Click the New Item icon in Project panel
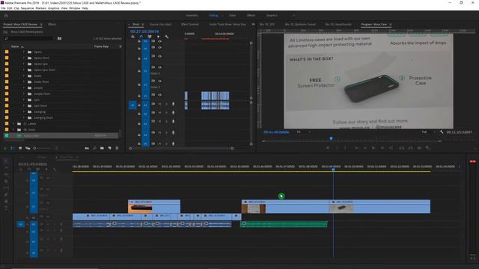This screenshot has width=479, height=269. tap(109, 148)
